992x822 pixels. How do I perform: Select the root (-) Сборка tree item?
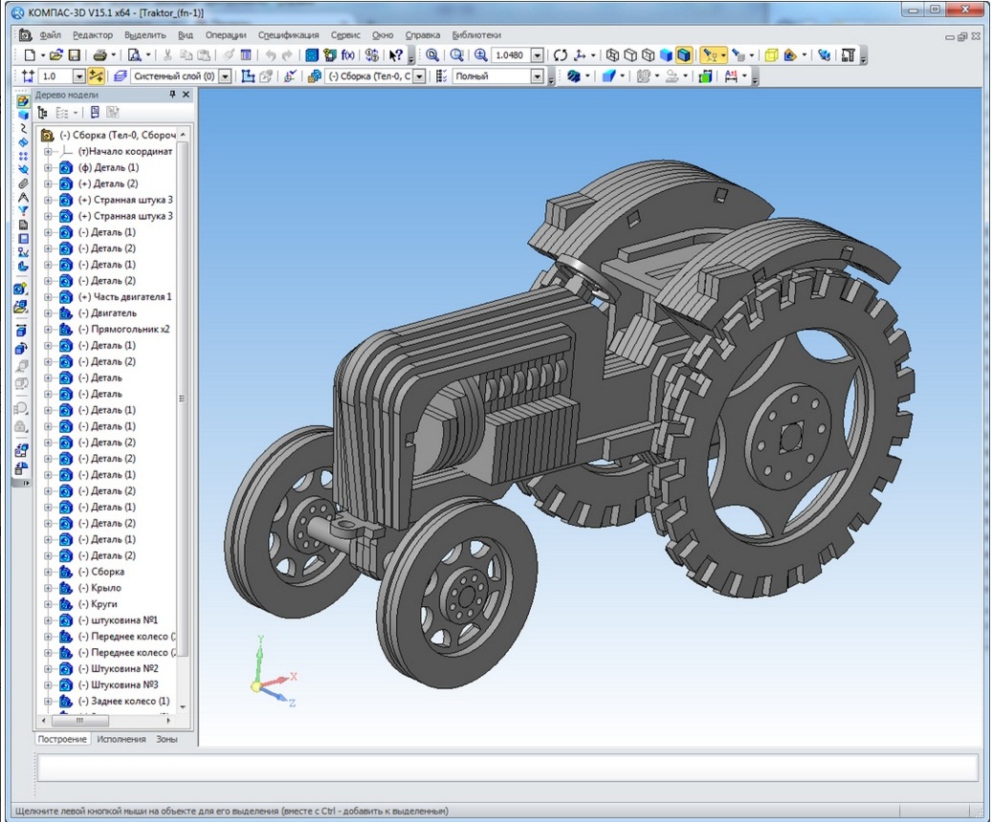pyautogui.click(x=118, y=136)
